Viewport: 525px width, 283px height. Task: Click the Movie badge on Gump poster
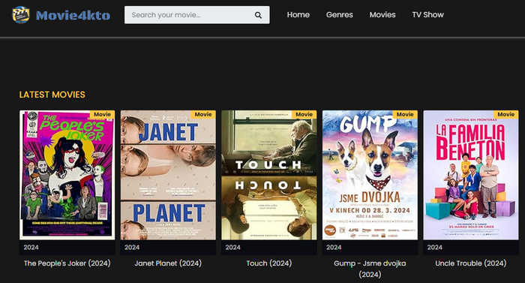405,114
